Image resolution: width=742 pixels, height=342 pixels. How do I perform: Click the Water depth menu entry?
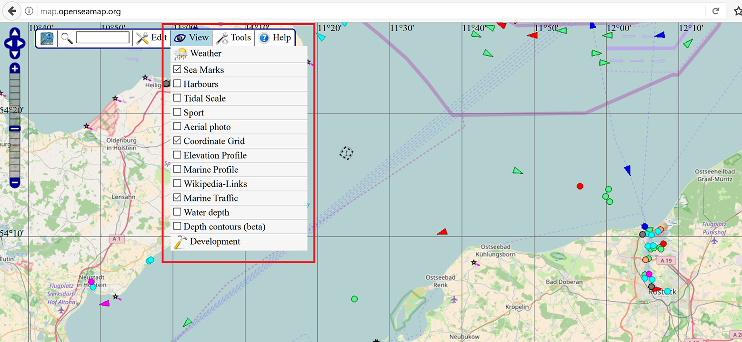(x=206, y=212)
